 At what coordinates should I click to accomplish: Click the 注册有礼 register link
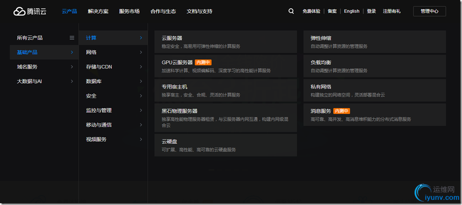coord(392,11)
